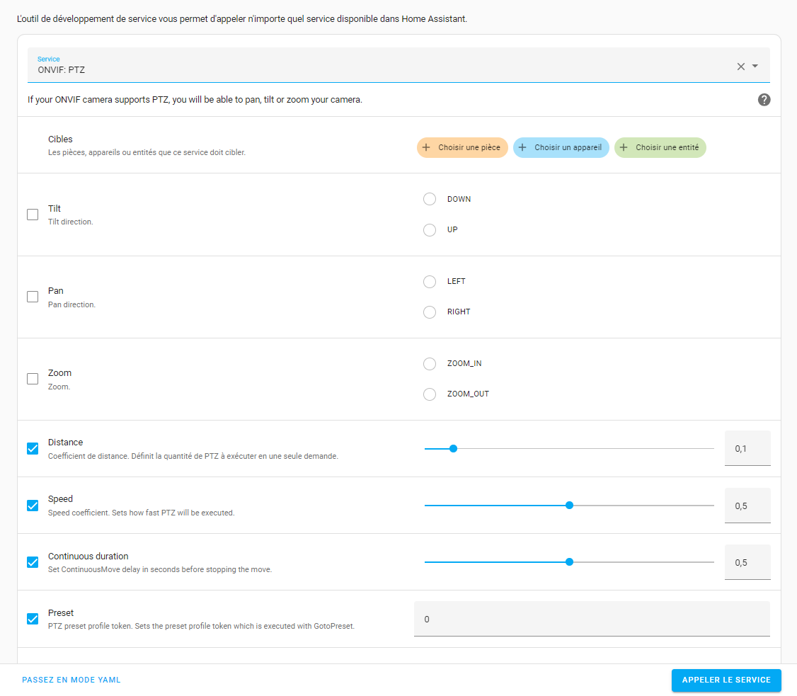Click the Service combo box field
The height and width of the screenshot is (696, 797).
398,65
